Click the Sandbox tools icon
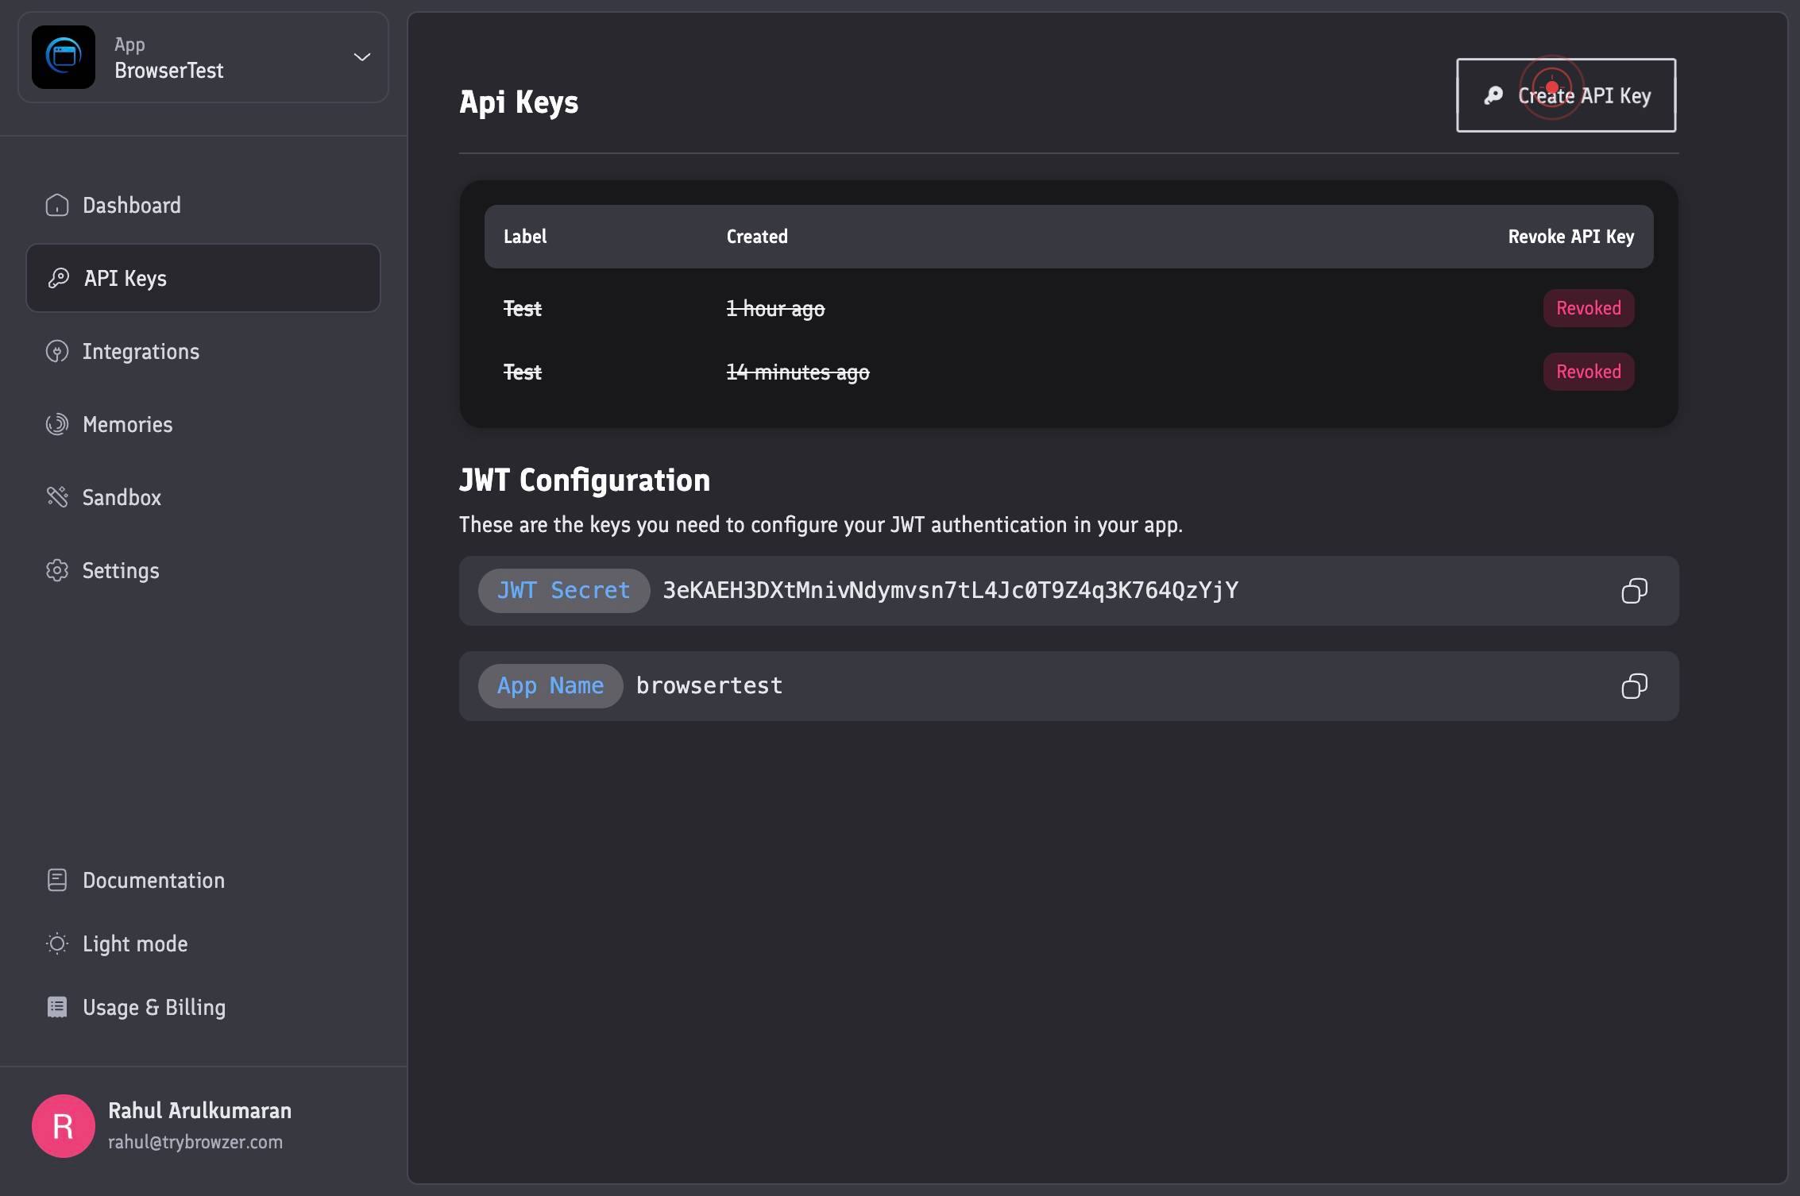1800x1196 pixels. (57, 497)
